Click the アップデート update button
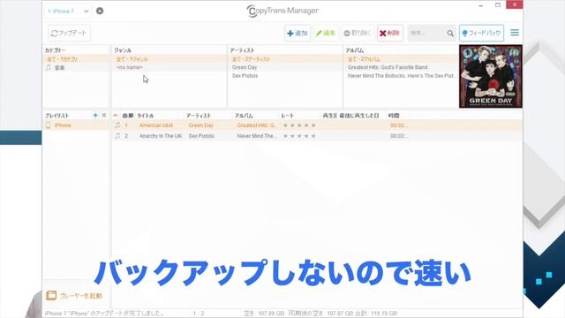 69,34
